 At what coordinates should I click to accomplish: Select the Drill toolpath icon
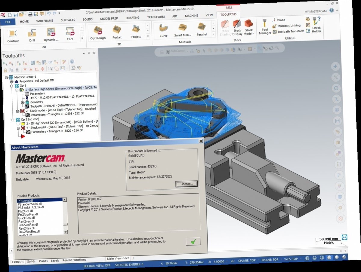point(32,33)
